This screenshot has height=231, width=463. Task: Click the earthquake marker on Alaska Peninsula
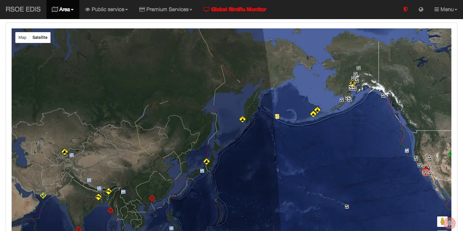[x=342, y=100]
